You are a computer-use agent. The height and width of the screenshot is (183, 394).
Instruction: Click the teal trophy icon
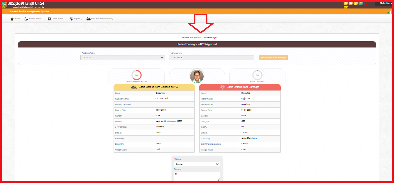(361, 3)
